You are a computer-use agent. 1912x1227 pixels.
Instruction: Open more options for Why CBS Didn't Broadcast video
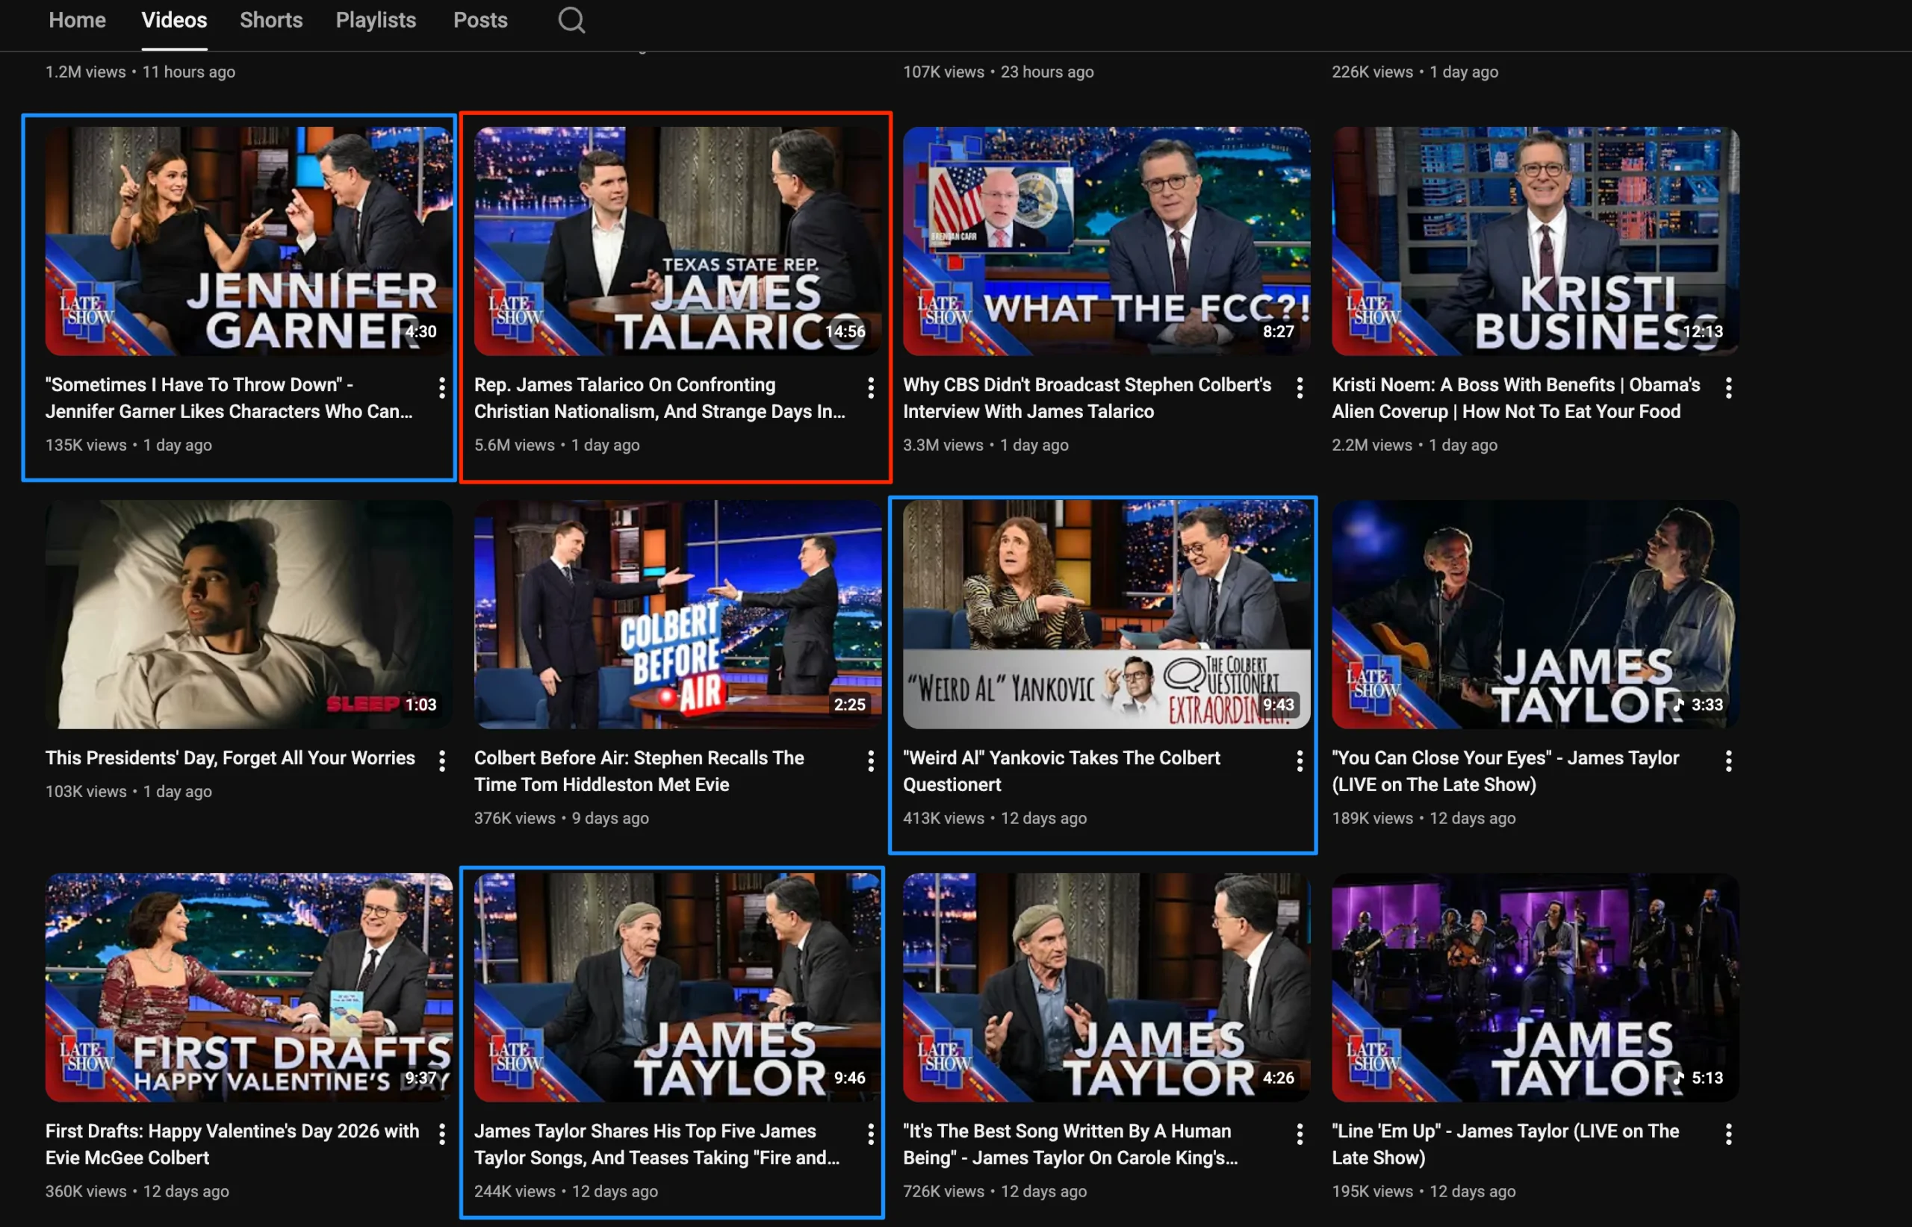tap(1300, 388)
